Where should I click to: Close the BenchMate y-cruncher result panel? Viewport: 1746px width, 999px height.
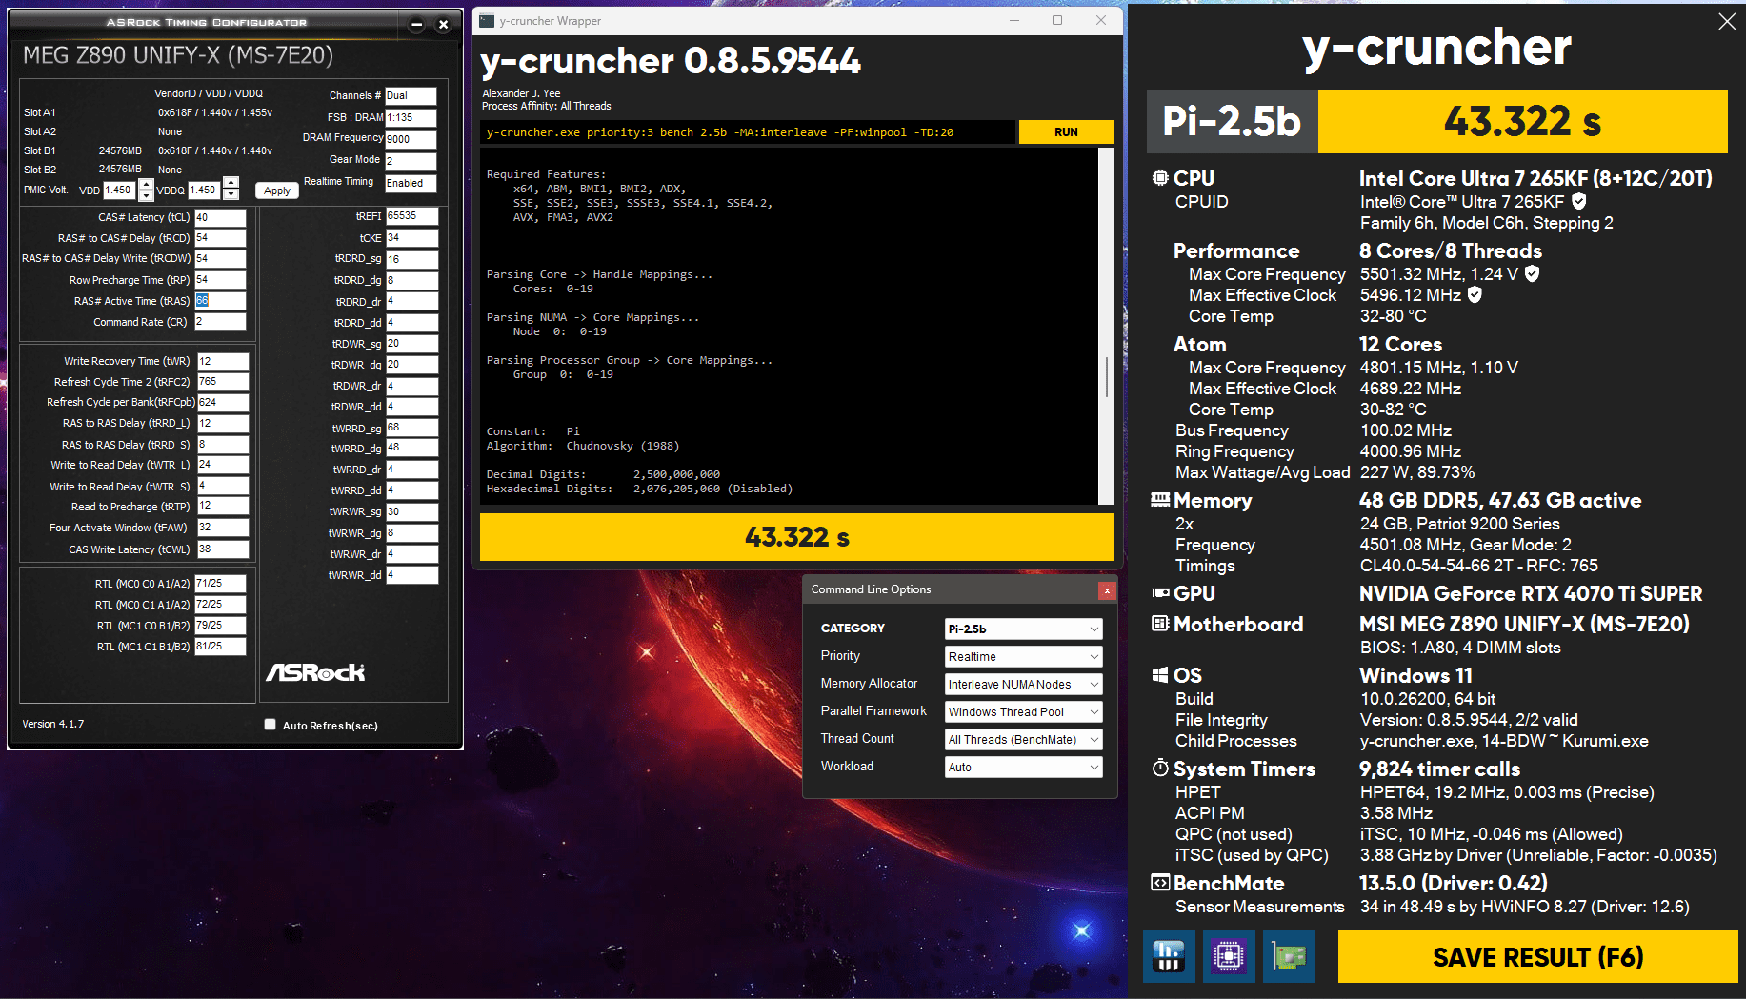(1727, 21)
